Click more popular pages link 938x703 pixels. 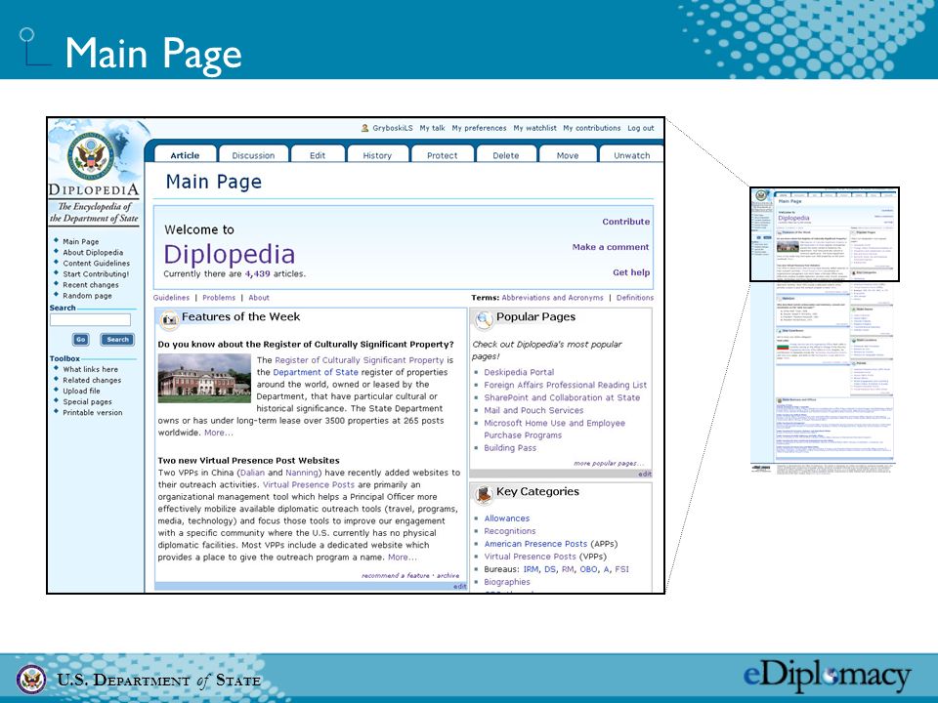point(609,463)
